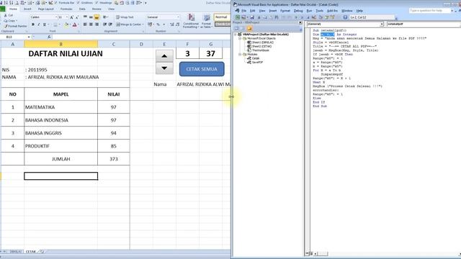Increase font size with Grow Font icon
461x259 pixels.
click(x=71, y=17)
